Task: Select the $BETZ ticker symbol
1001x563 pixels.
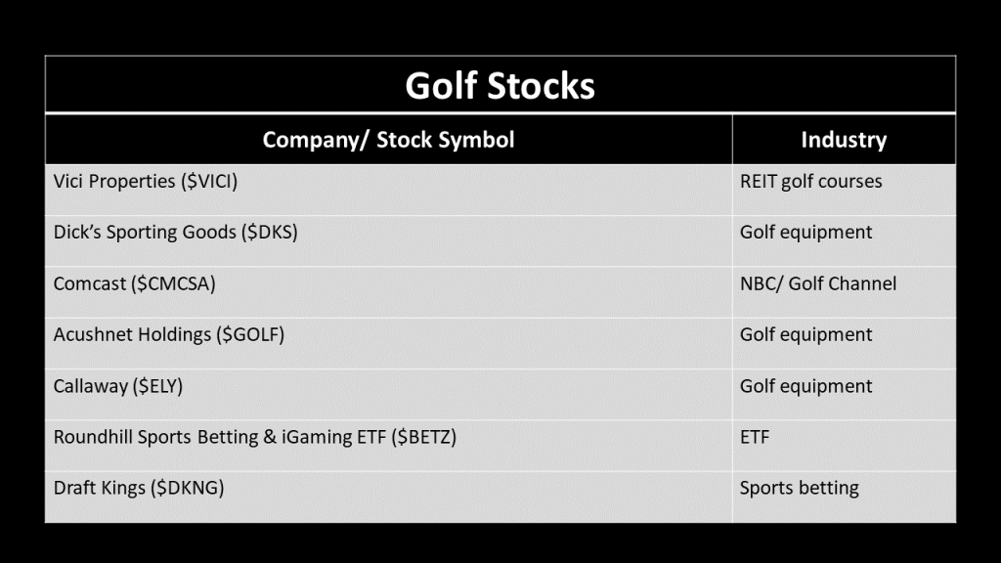Action: (x=423, y=438)
